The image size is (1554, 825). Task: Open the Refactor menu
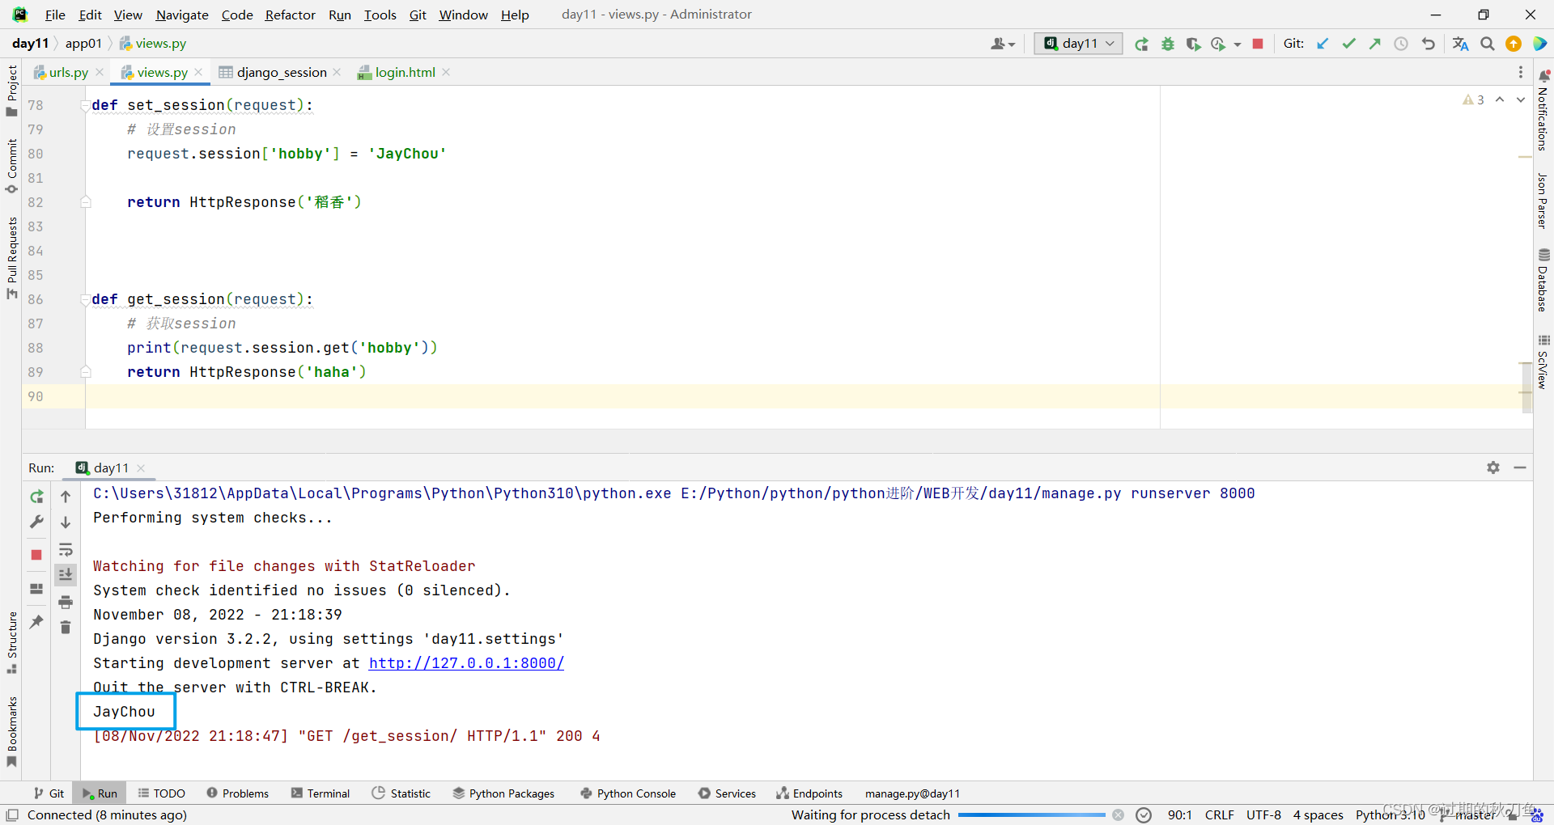290,15
